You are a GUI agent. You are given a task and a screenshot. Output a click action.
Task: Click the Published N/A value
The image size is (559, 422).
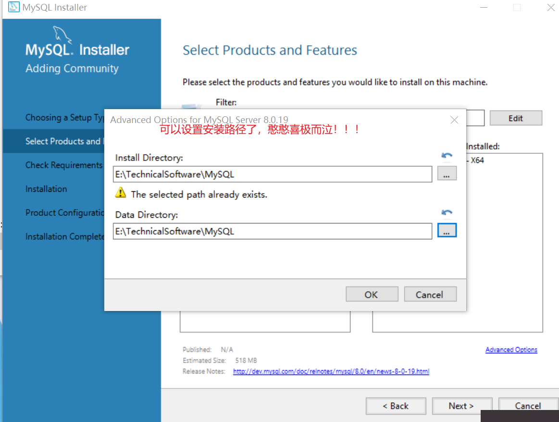tap(227, 349)
